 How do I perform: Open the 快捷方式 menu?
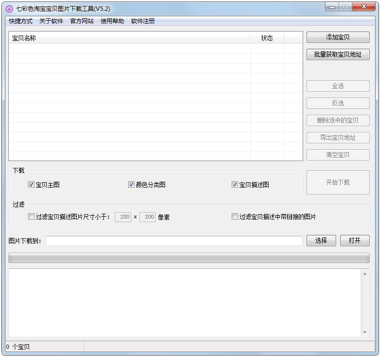(20, 21)
